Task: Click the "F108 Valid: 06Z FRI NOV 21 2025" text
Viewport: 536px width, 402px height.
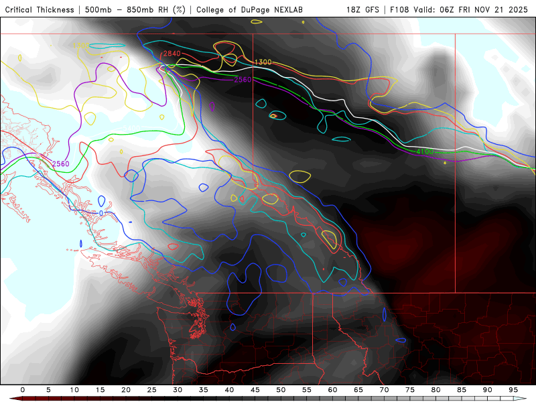Action: coord(459,9)
